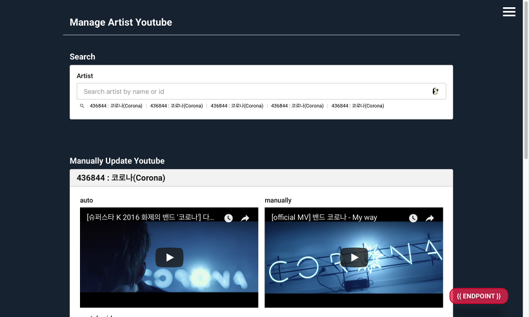Click Watch later icon on manually video
Screen dimensions: 529x317
(414, 218)
